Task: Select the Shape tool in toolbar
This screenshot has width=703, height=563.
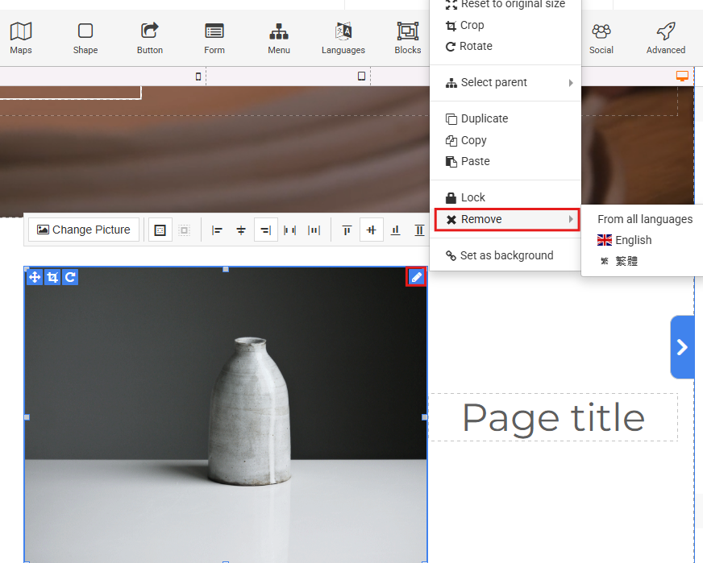Action: [85, 38]
